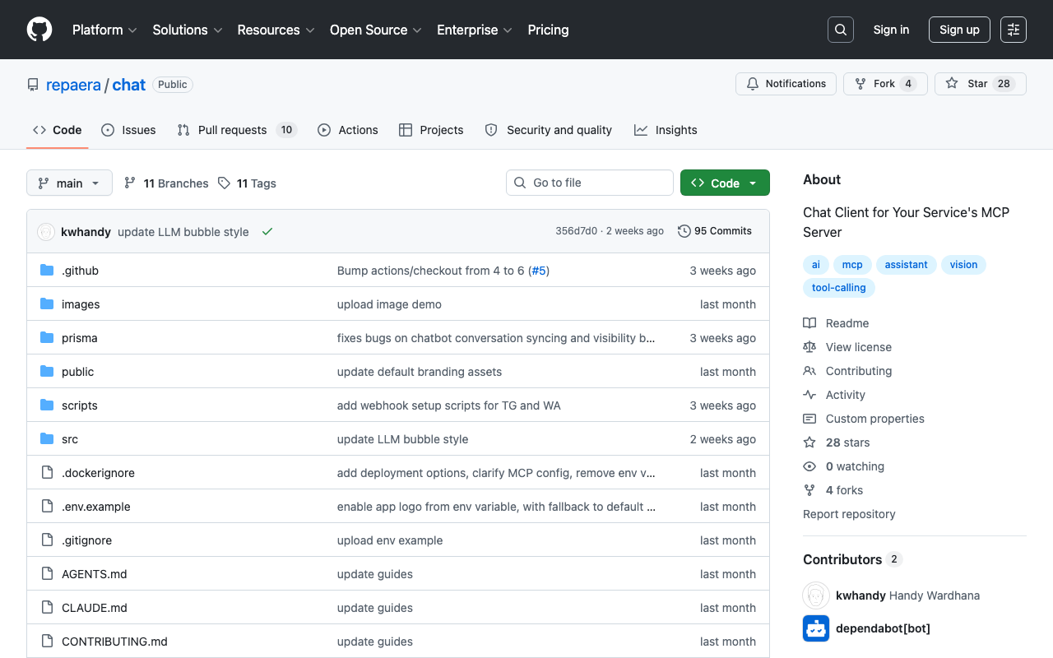
Task: Open the 'ai' topic tag
Action: click(816, 265)
